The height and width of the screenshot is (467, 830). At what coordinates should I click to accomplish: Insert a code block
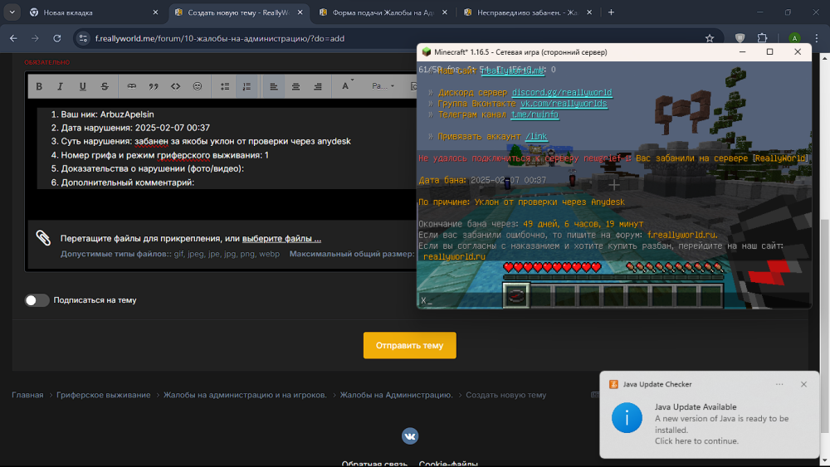(x=175, y=86)
